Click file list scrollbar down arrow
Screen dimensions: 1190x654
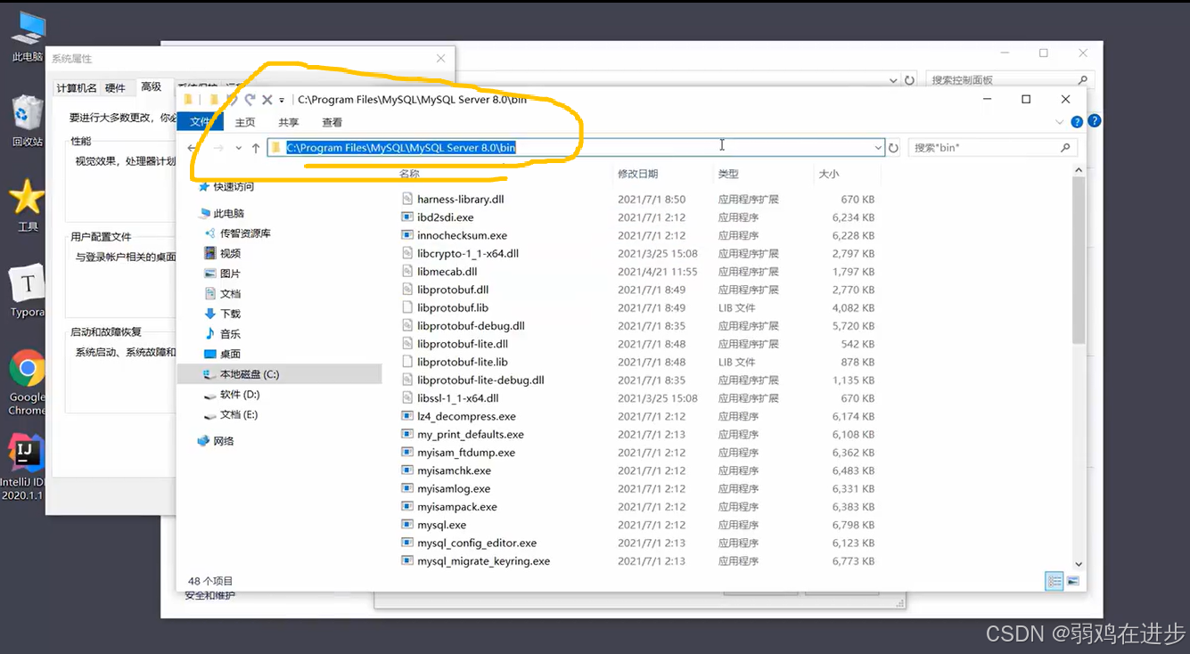point(1079,563)
